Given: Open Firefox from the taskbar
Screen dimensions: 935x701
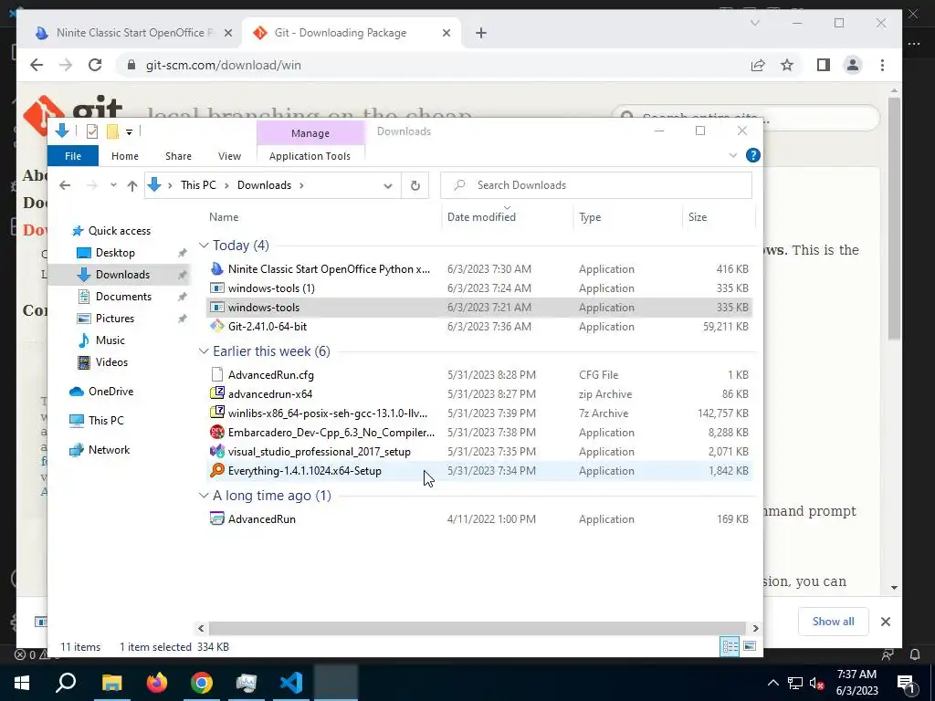Looking at the screenshot, I should pyautogui.click(x=157, y=683).
